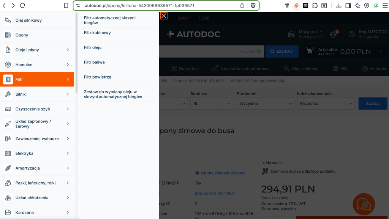Open the 205 65 R16 107/105R link

pyautogui.click(x=214, y=193)
